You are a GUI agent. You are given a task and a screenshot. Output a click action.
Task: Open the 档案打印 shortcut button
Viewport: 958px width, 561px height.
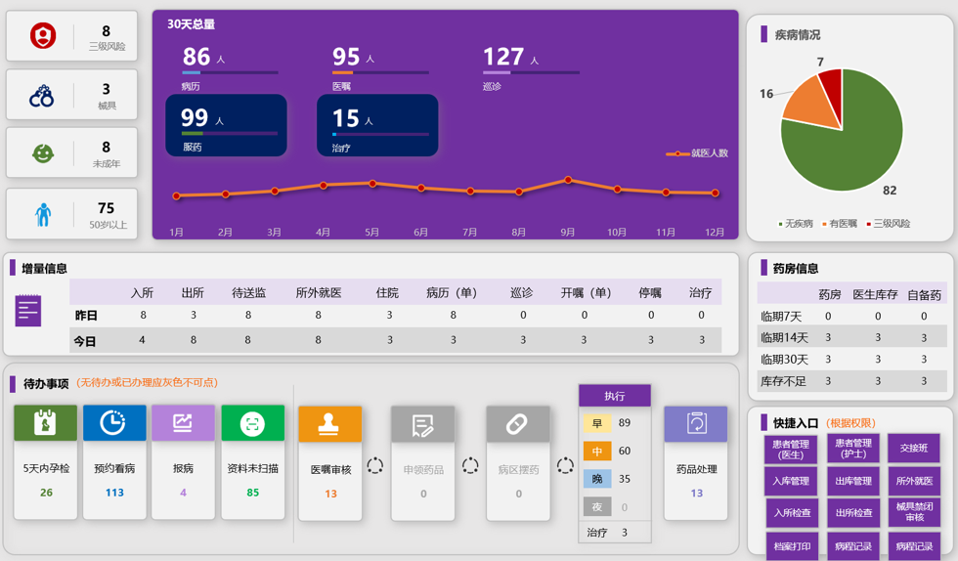point(791,545)
